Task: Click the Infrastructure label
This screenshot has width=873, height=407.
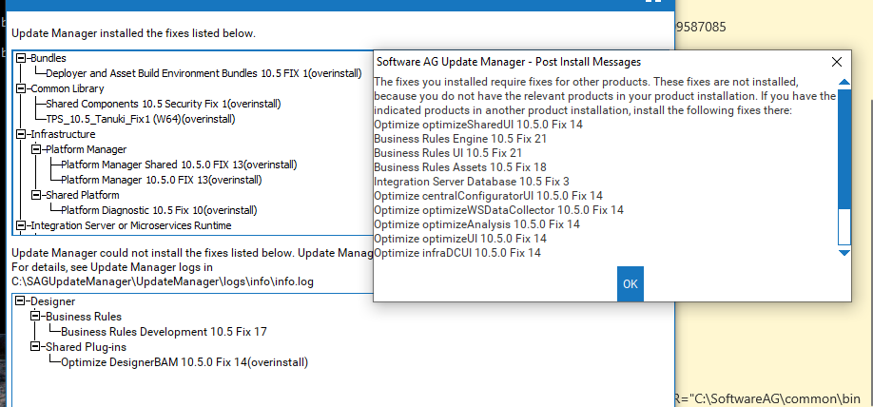Action: pos(63,134)
